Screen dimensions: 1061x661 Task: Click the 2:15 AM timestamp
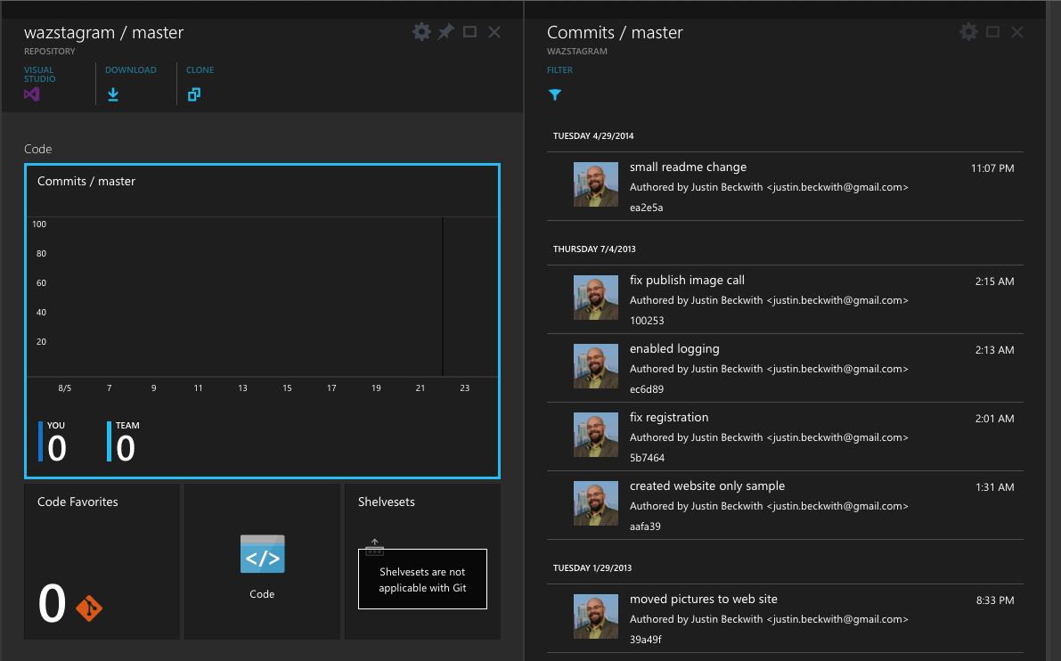click(994, 282)
